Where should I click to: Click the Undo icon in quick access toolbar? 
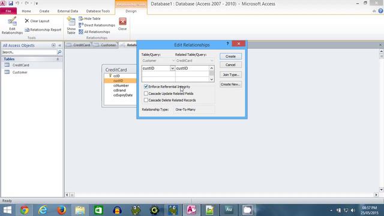[17, 4]
